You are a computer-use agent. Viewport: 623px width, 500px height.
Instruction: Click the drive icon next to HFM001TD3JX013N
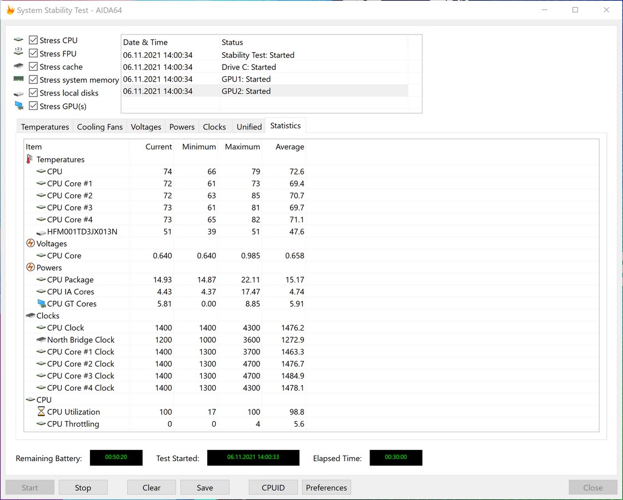pyautogui.click(x=41, y=232)
